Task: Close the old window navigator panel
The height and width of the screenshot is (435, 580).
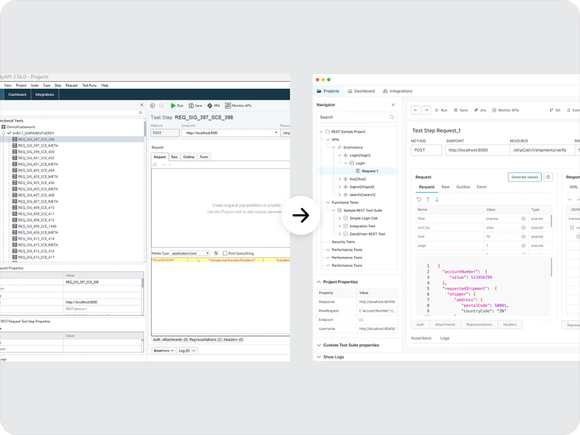Action: [x=142, y=105]
